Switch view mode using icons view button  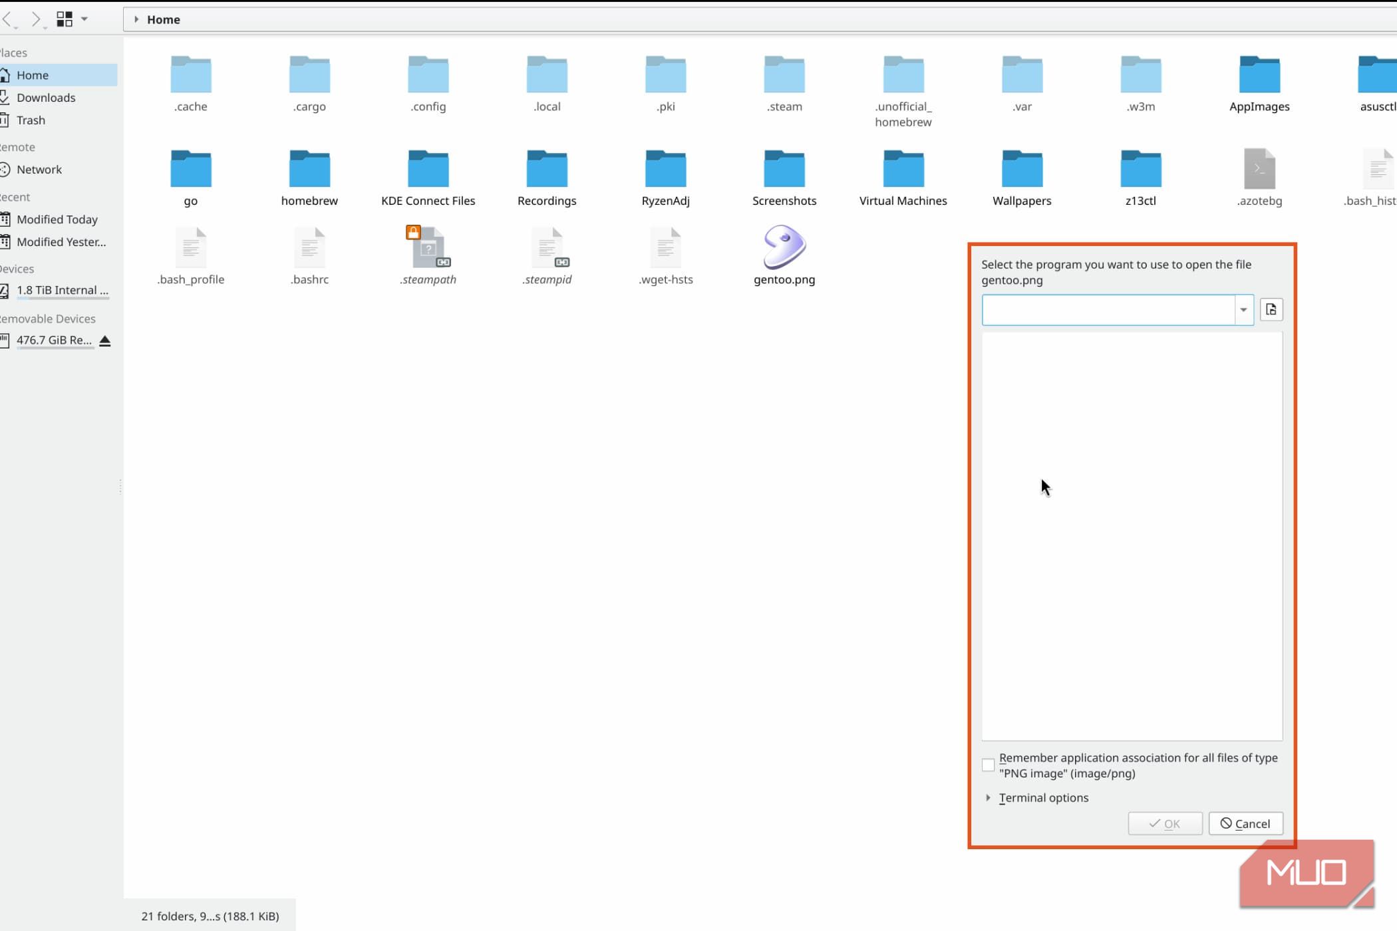coord(65,19)
